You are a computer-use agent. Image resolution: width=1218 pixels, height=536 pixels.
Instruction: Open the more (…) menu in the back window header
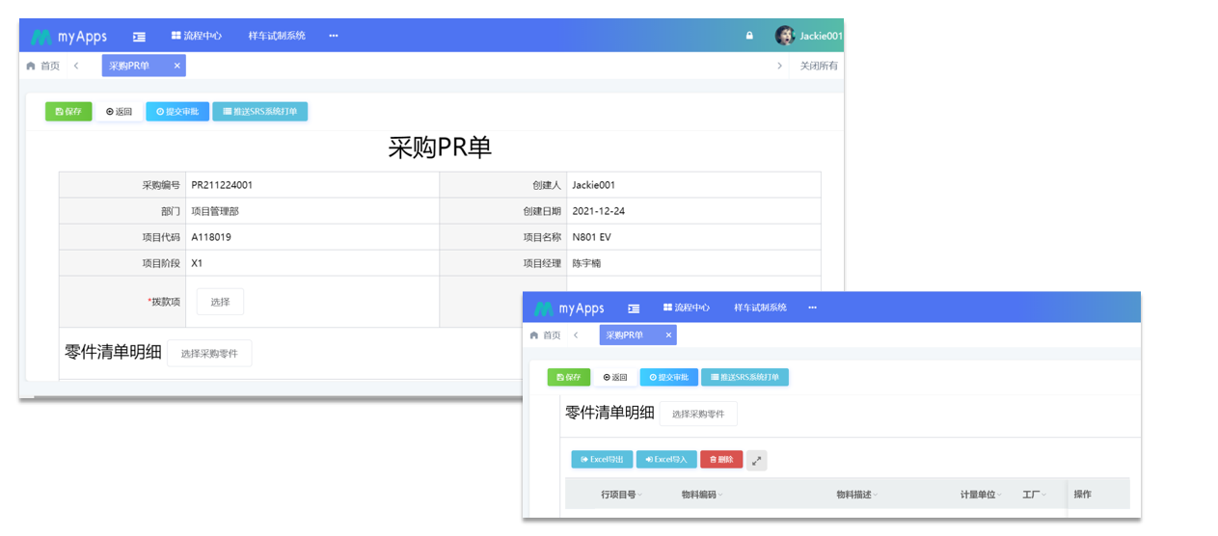pyautogui.click(x=334, y=36)
